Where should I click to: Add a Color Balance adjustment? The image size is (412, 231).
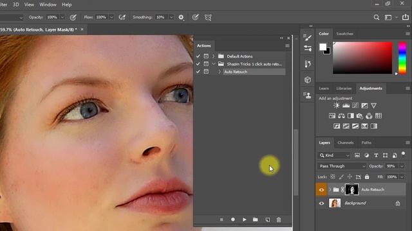[x=341, y=116]
